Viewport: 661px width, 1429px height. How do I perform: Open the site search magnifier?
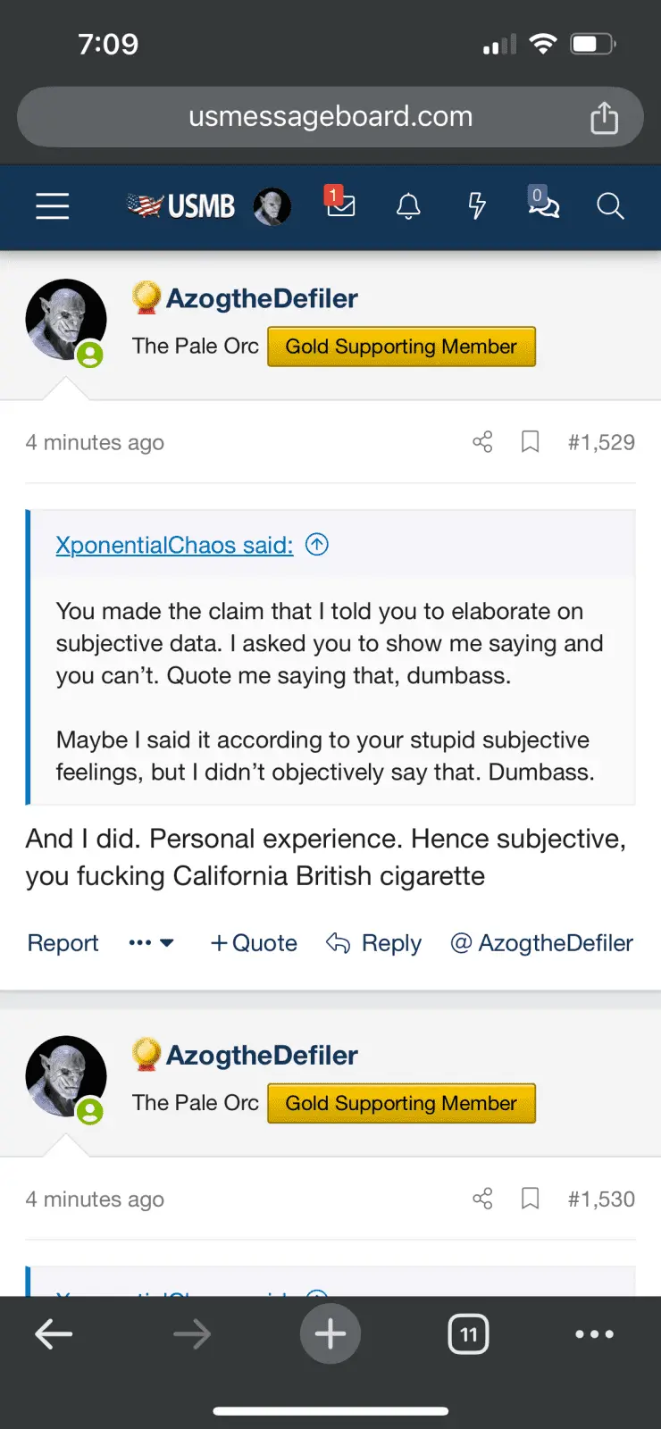(x=610, y=206)
